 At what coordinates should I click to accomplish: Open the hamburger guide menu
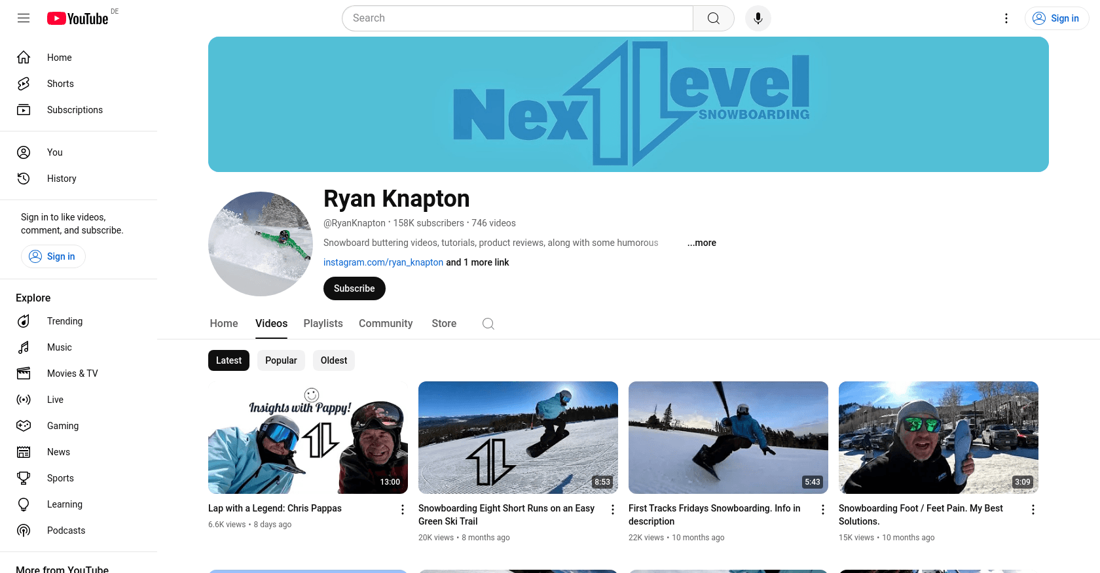[24, 18]
